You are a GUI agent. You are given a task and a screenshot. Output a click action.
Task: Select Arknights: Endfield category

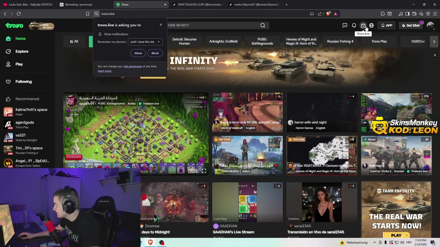[x=223, y=42]
